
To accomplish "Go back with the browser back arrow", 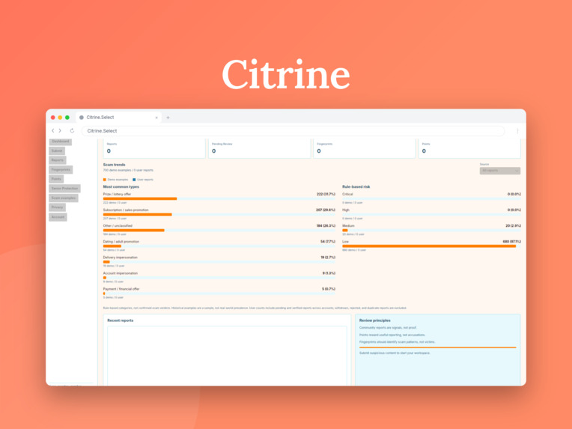I will pyautogui.click(x=53, y=130).
